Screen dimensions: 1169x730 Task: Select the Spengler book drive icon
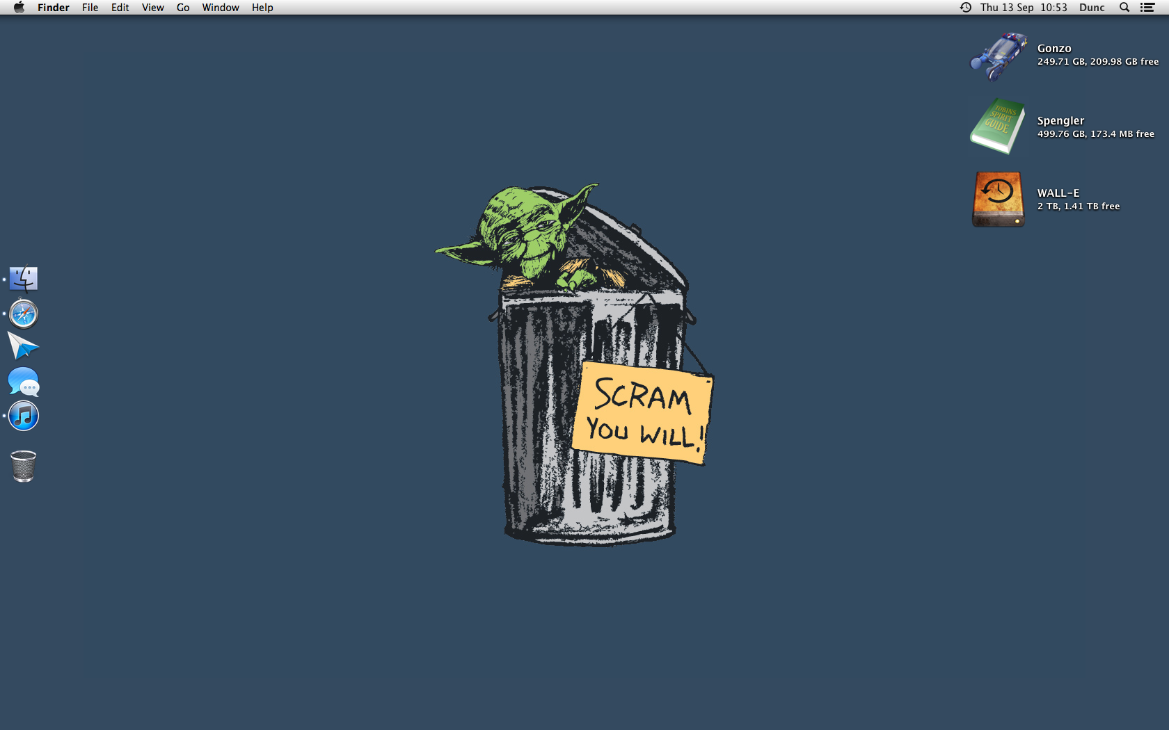point(998,127)
